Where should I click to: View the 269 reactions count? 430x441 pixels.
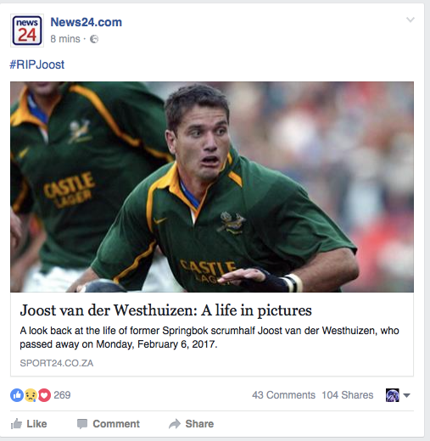tap(62, 395)
